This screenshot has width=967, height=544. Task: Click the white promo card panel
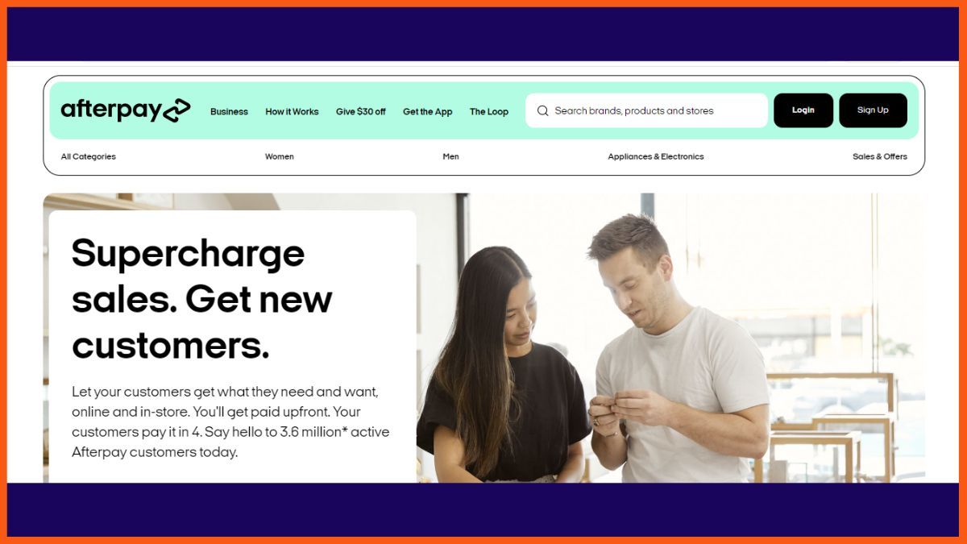[232, 347]
